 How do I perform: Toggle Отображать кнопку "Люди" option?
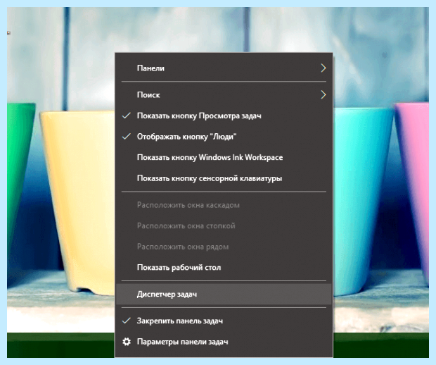(x=224, y=137)
